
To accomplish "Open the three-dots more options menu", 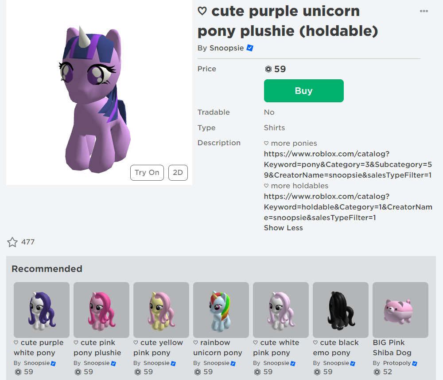I will tap(424, 11).
